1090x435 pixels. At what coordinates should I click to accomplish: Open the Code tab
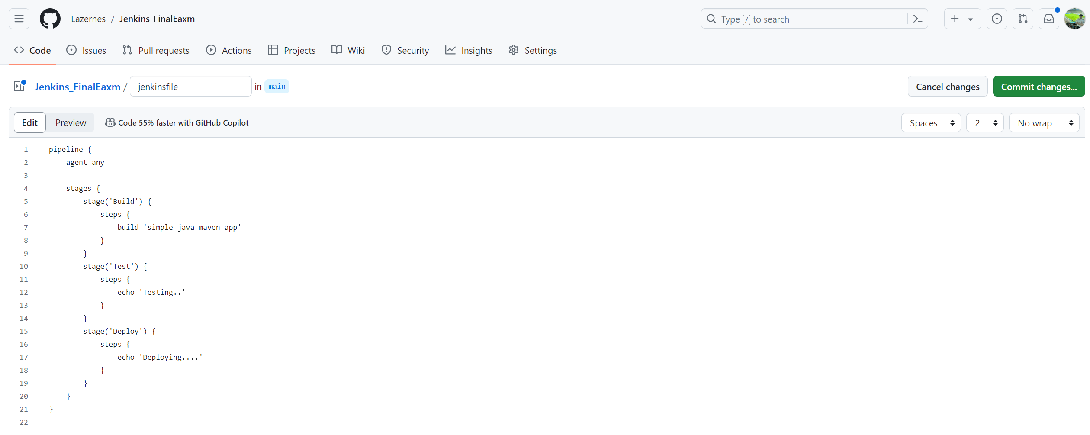point(32,50)
